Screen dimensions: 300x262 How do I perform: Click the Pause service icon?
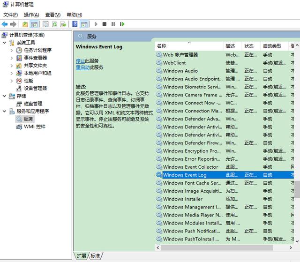click(x=113, y=24)
